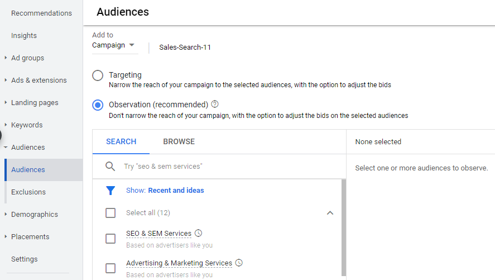Switch to the SEARCH tab

click(x=121, y=141)
